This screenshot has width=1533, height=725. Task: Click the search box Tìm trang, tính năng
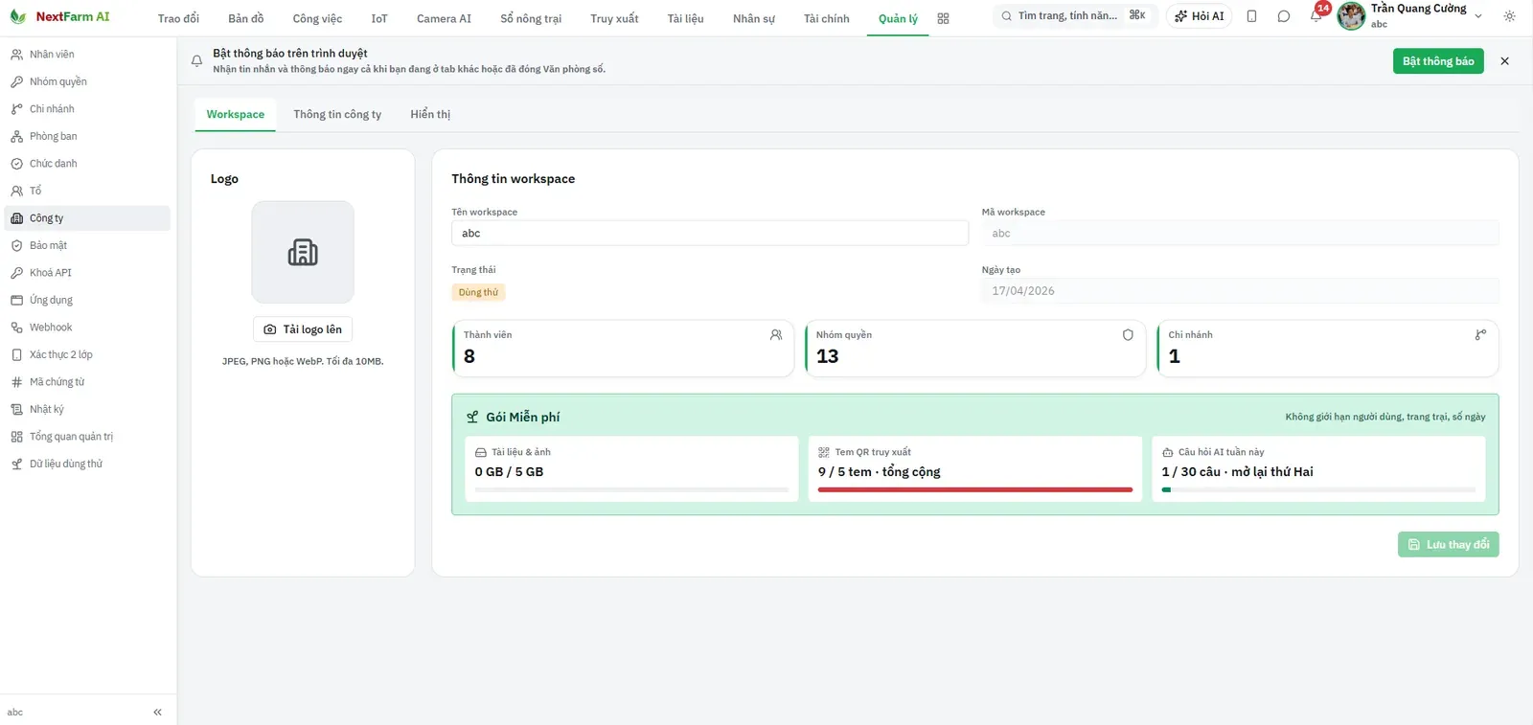[1075, 16]
